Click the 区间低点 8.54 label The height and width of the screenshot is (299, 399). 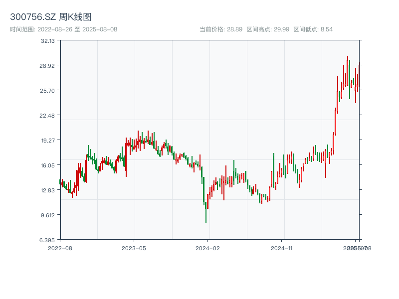(313, 29)
